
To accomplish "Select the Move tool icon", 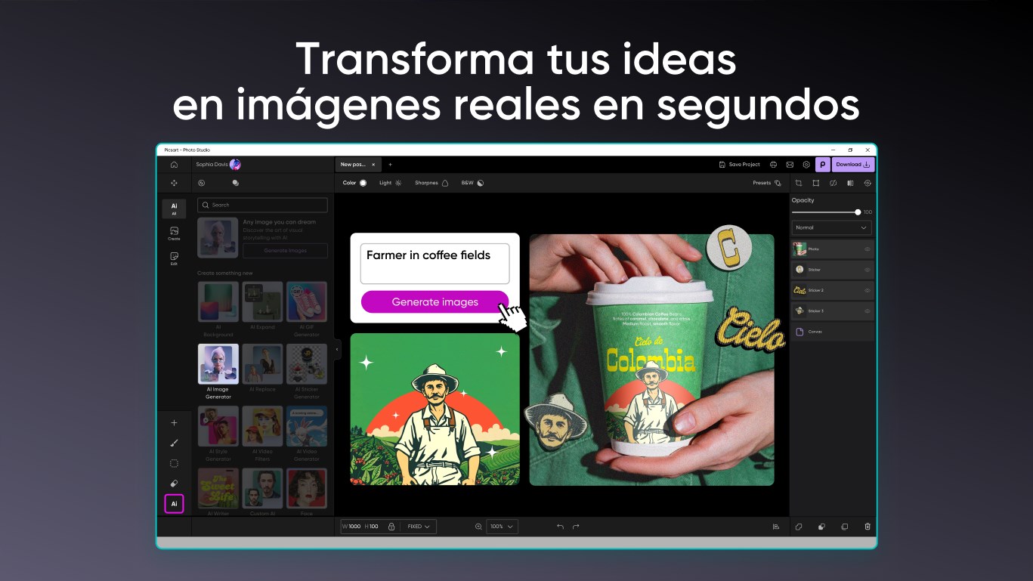I will (174, 183).
